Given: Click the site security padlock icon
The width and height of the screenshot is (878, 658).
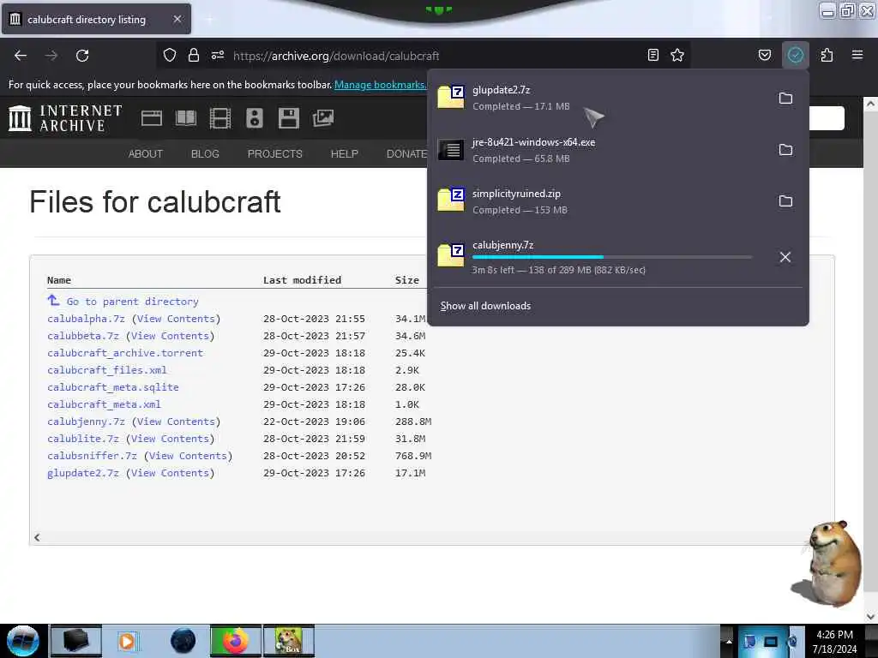Looking at the screenshot, I should 194,55.
